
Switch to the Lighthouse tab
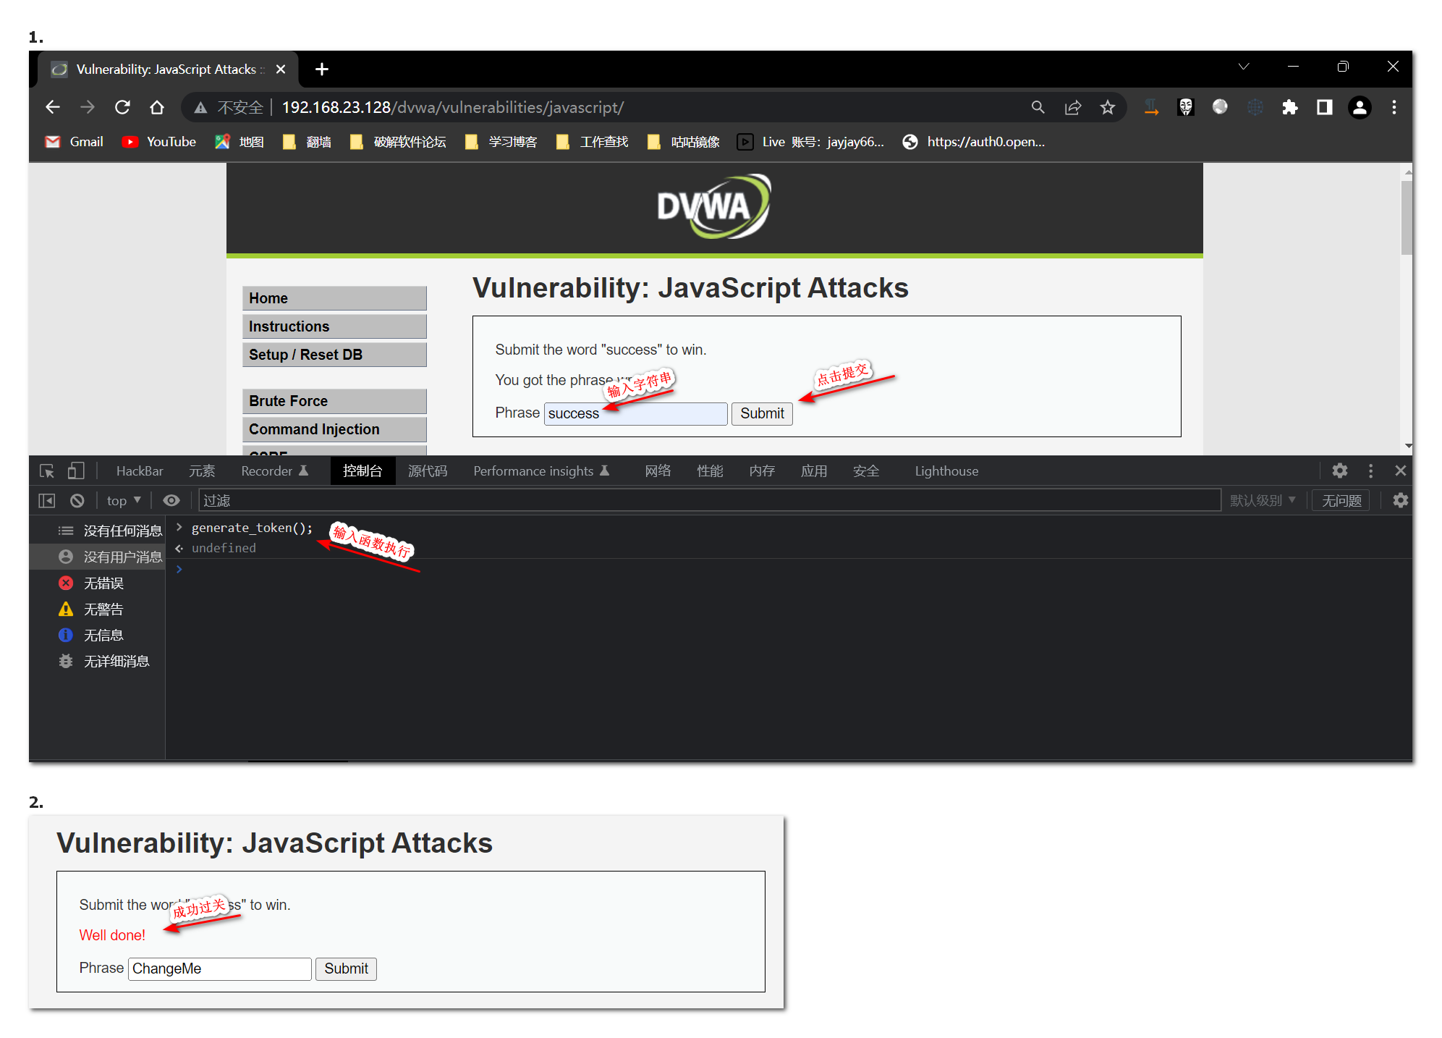click(x=946, y=471)
